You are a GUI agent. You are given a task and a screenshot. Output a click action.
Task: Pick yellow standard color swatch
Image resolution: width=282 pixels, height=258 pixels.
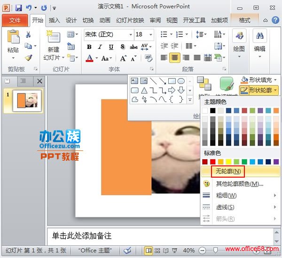(228, 162)
